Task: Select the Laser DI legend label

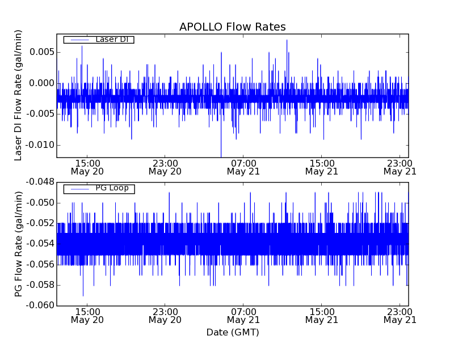Action: coord(111,40)
